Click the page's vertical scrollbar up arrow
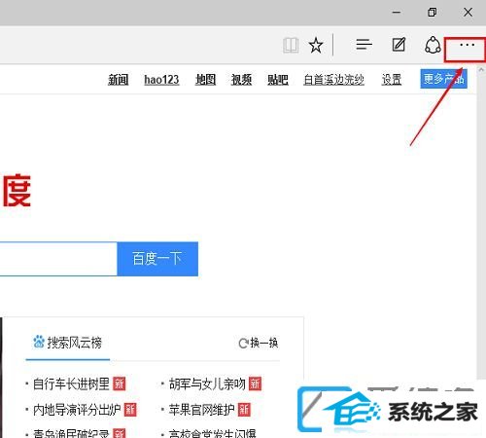This screenshot has height=438, width=486. click(x=481, y=70)
